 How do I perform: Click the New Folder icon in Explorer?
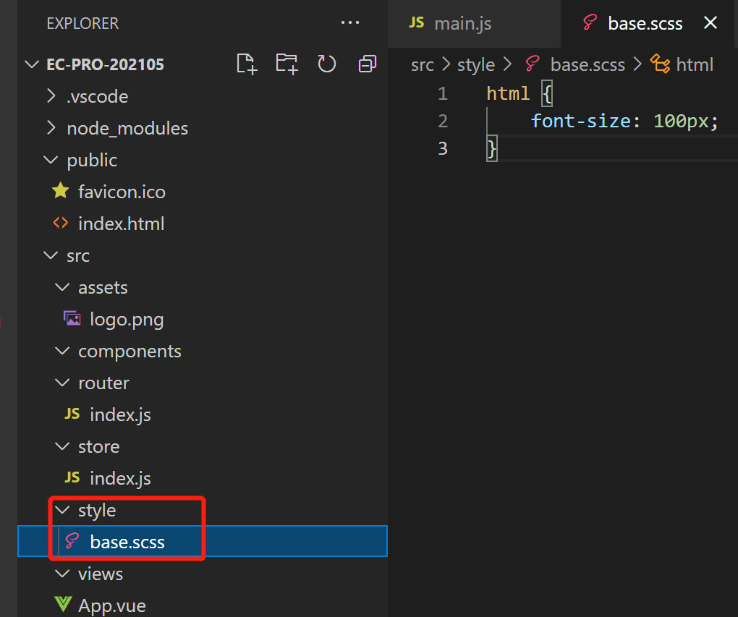[287, 64]
